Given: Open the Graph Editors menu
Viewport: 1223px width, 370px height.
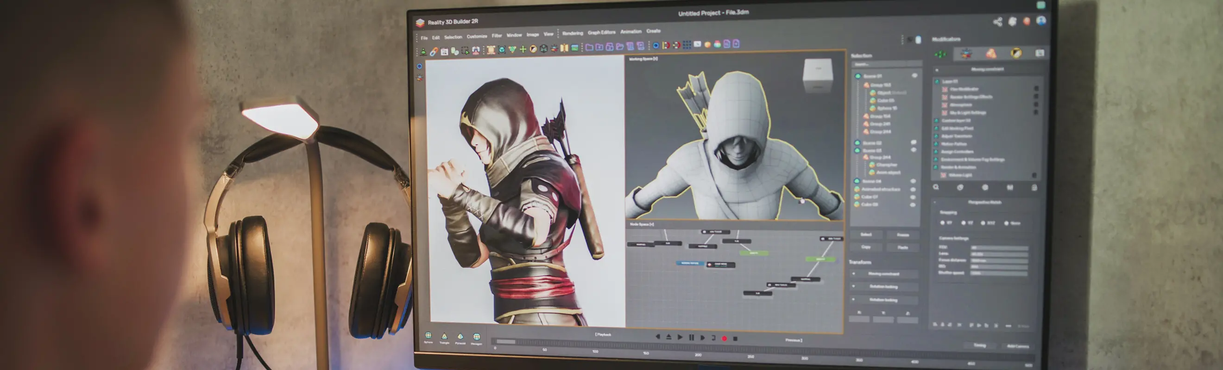Looking at the screenshot, I should click(601, 32).
